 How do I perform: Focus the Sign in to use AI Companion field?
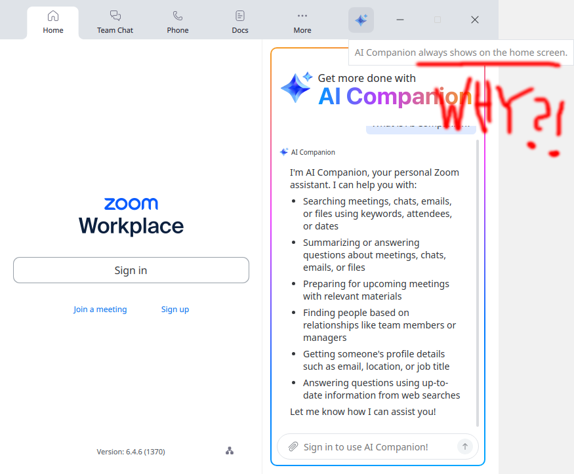pos(377,446)
